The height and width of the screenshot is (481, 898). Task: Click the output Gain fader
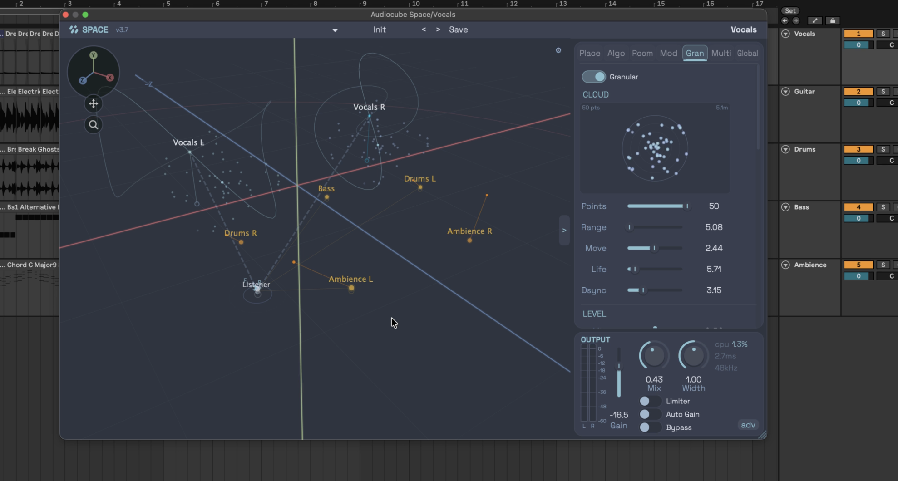tap(619, 372)
